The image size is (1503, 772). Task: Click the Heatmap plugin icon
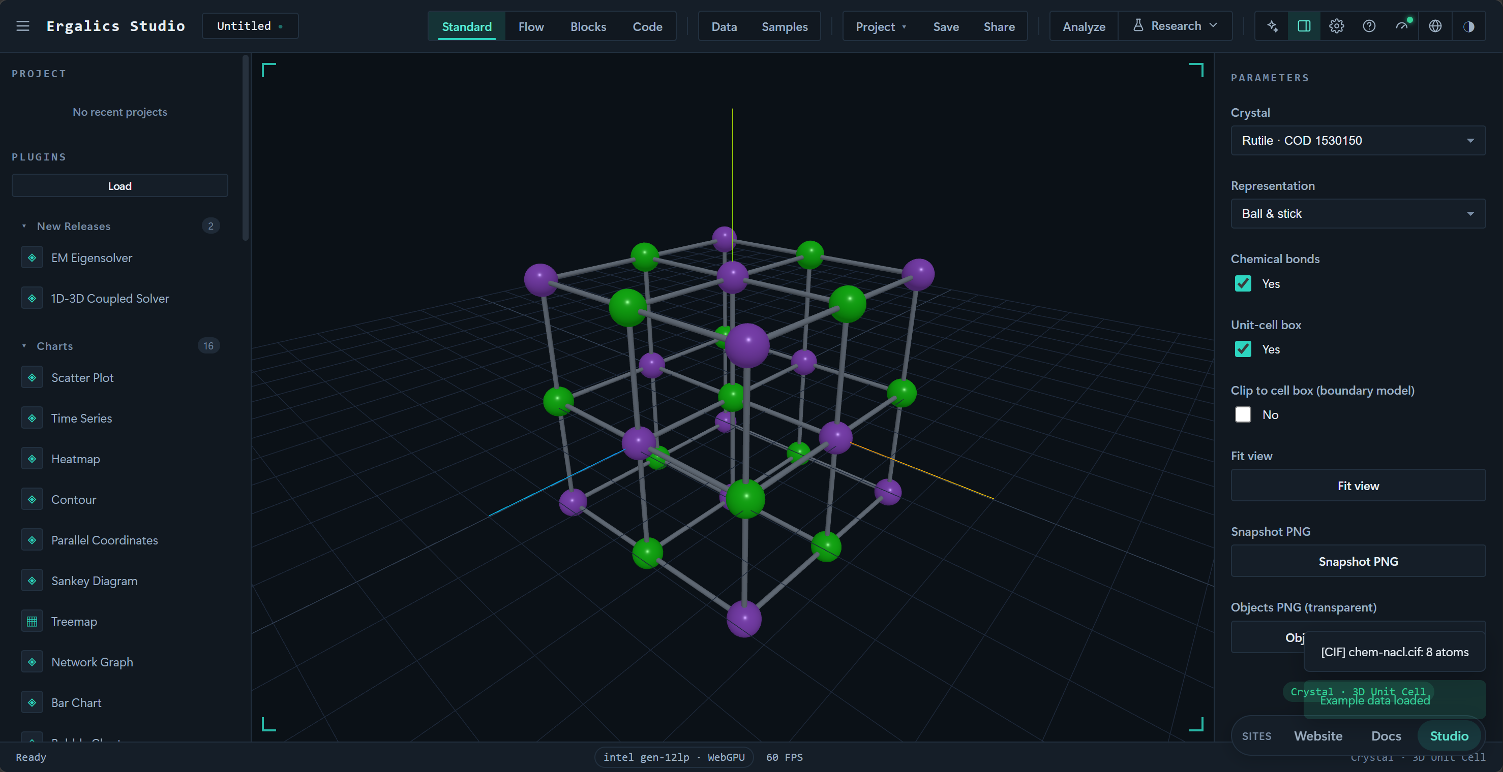(32, 459)
